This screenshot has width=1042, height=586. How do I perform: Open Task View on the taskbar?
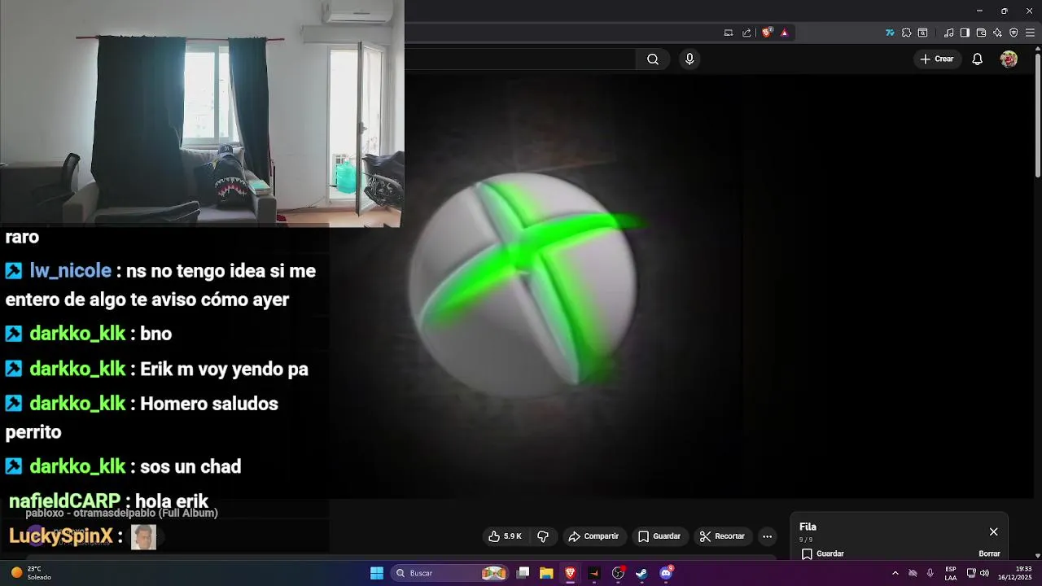pyautogui.click(x=523, y=573)
